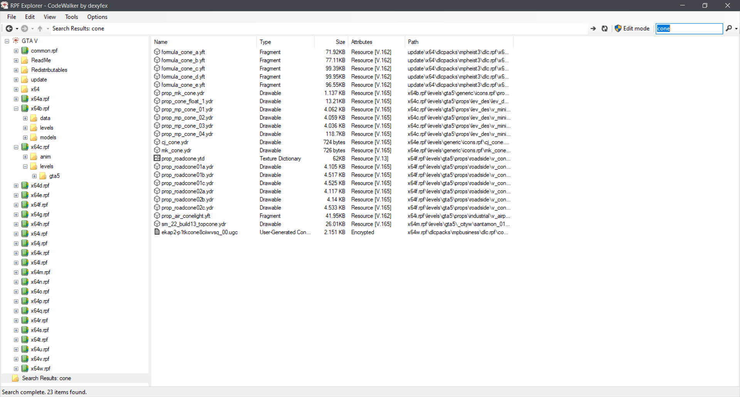Select the prop_roadcone02c.ydr file icon
740x397 pixels.
coord(157,207)
